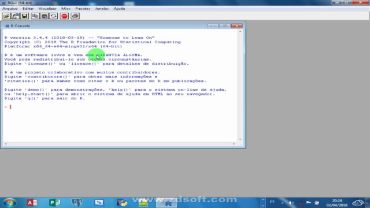Image resolution: width=370 pixels, height=208 pixels.
Task: Click the Print toolbar icon
Action: click(75, 16)
